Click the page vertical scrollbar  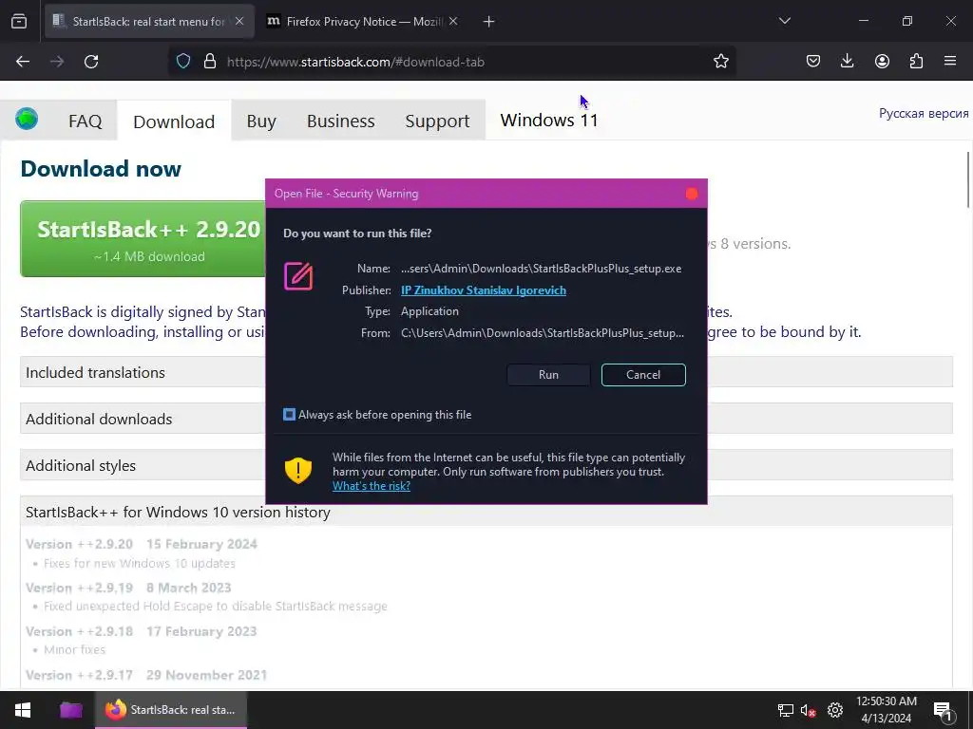(x=968, y=179)
